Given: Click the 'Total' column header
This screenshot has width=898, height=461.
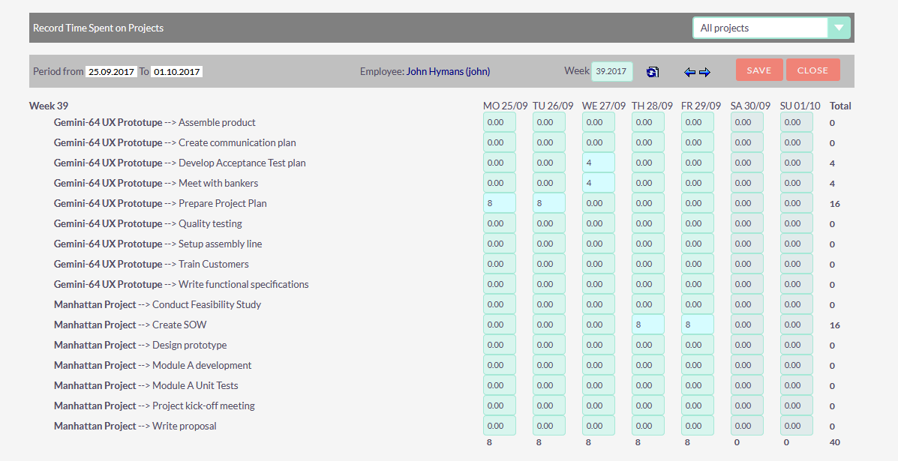Looking at the screenshot, I should pyautogui.click(x=840, y=106).
